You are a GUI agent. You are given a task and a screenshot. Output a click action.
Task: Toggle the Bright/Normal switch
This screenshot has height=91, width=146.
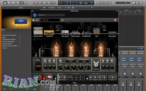pyautogui.click(x=61, y=61)
